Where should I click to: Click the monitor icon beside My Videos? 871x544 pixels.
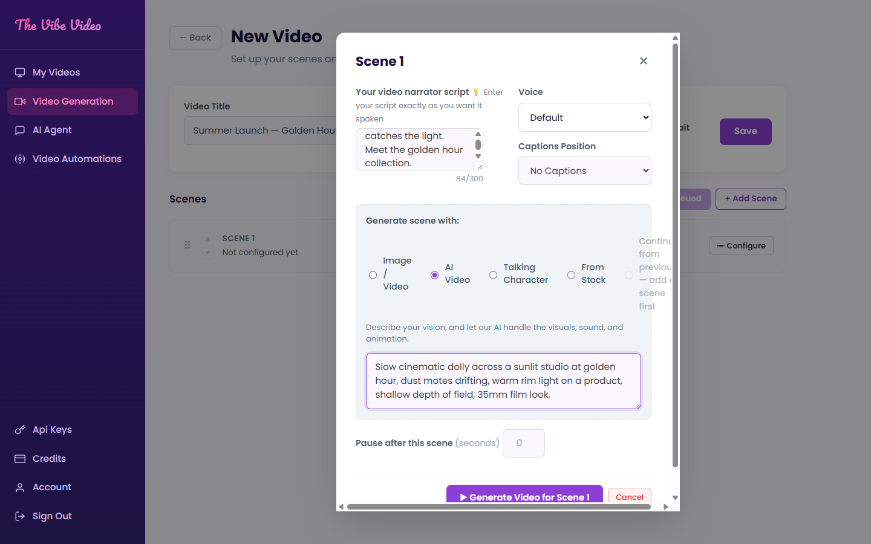20,73
